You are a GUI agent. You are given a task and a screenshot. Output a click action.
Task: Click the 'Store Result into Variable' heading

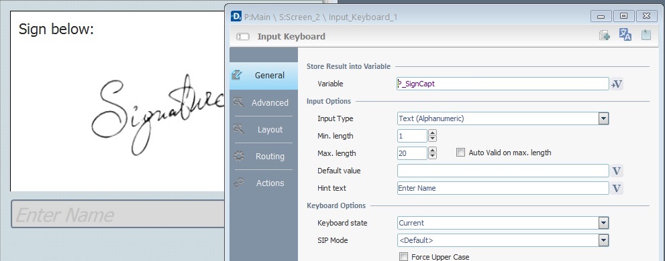tap(348, 66)
